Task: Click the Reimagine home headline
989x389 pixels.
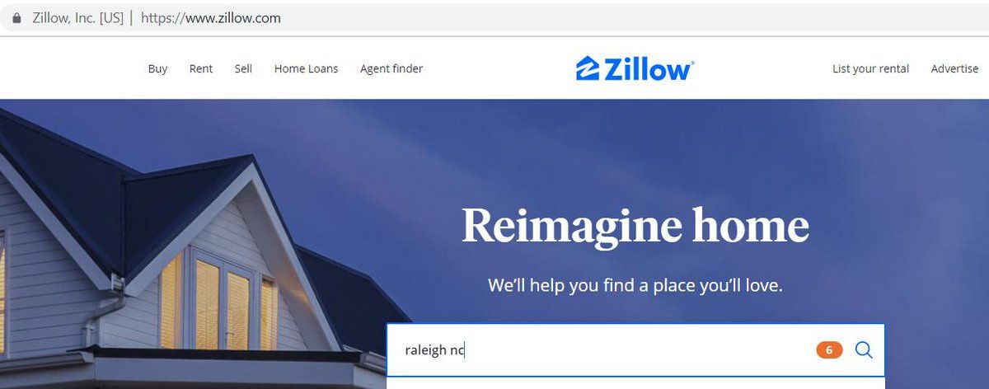Action: tap(635, 225)
